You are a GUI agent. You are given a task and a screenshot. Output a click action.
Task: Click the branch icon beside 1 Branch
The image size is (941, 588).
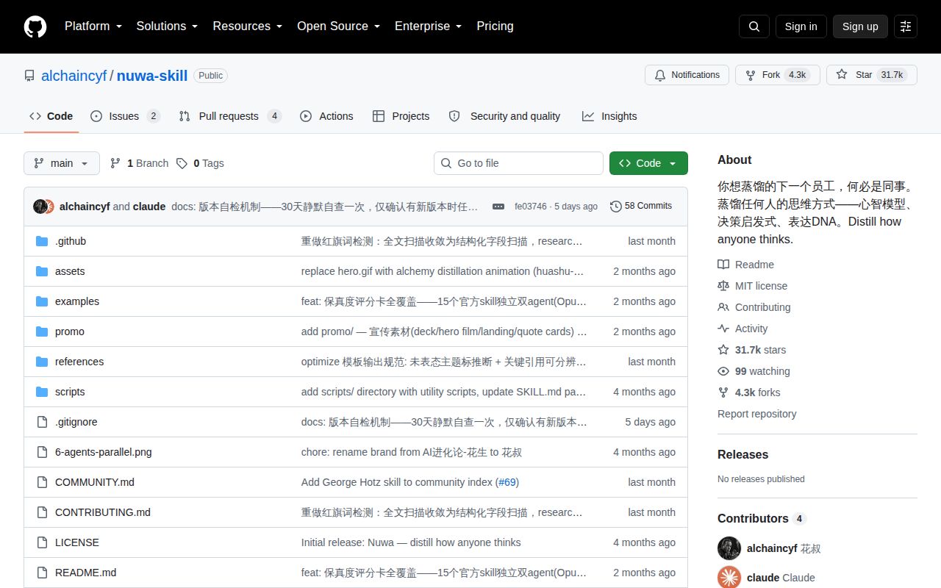tap(115, 163)
